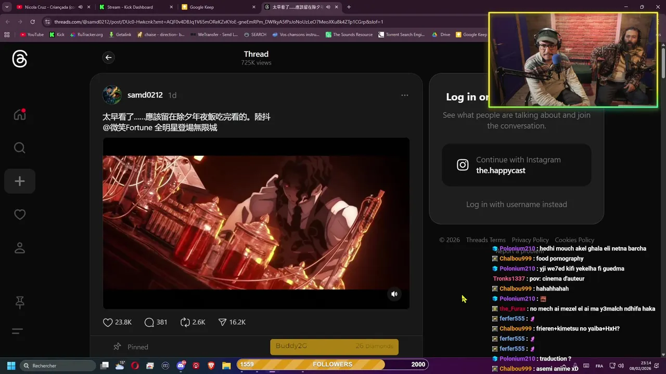Open the Cookies Policy link

[574, 240]
